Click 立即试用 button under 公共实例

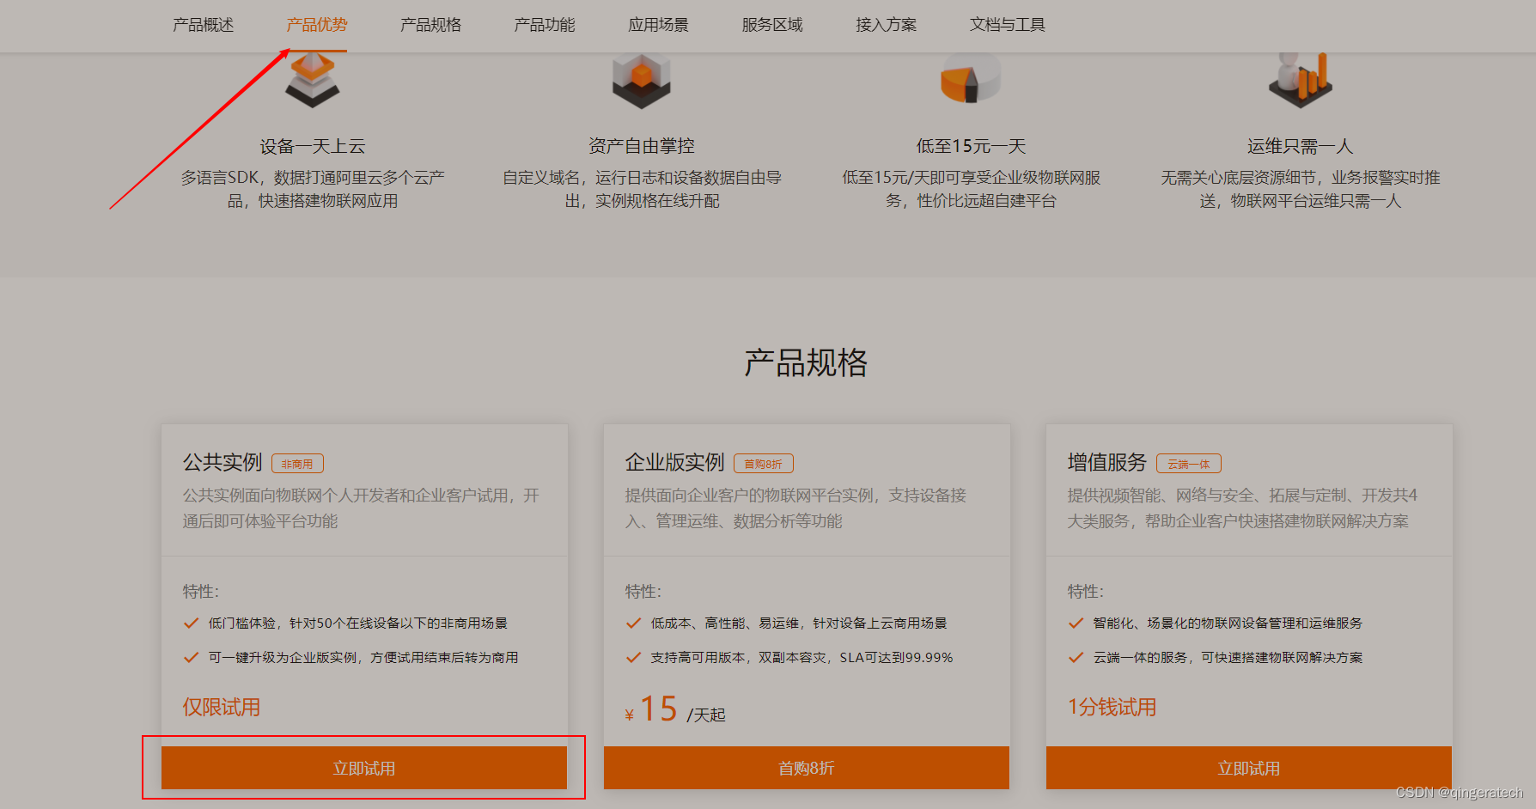pyautogui.click(x=364, y=768)
